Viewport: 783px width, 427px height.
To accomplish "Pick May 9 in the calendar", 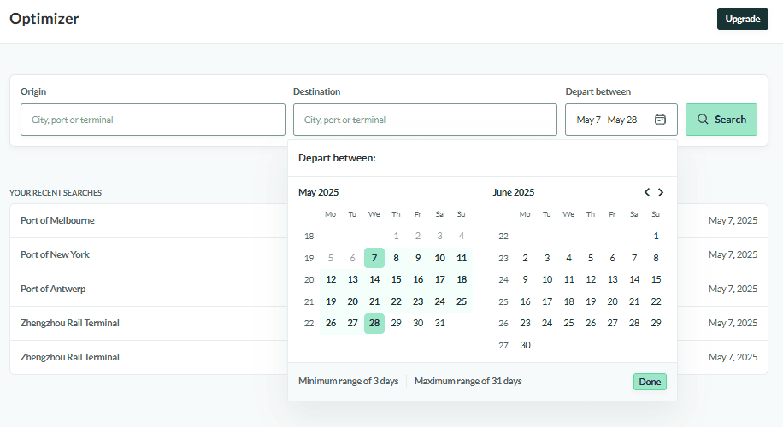I will click(418, 258).
